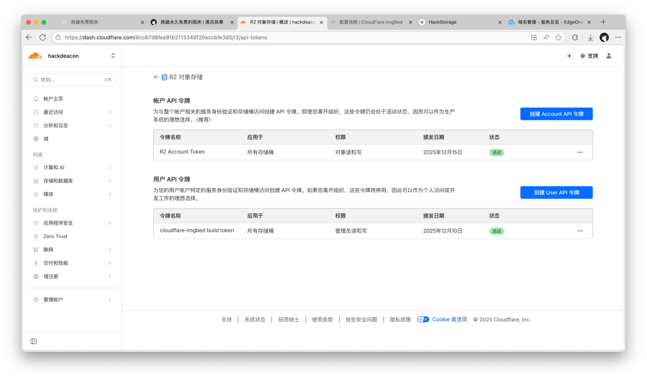
Task: Open actions menu for cloudflare-imgbed build token
Action: [580, 231]
